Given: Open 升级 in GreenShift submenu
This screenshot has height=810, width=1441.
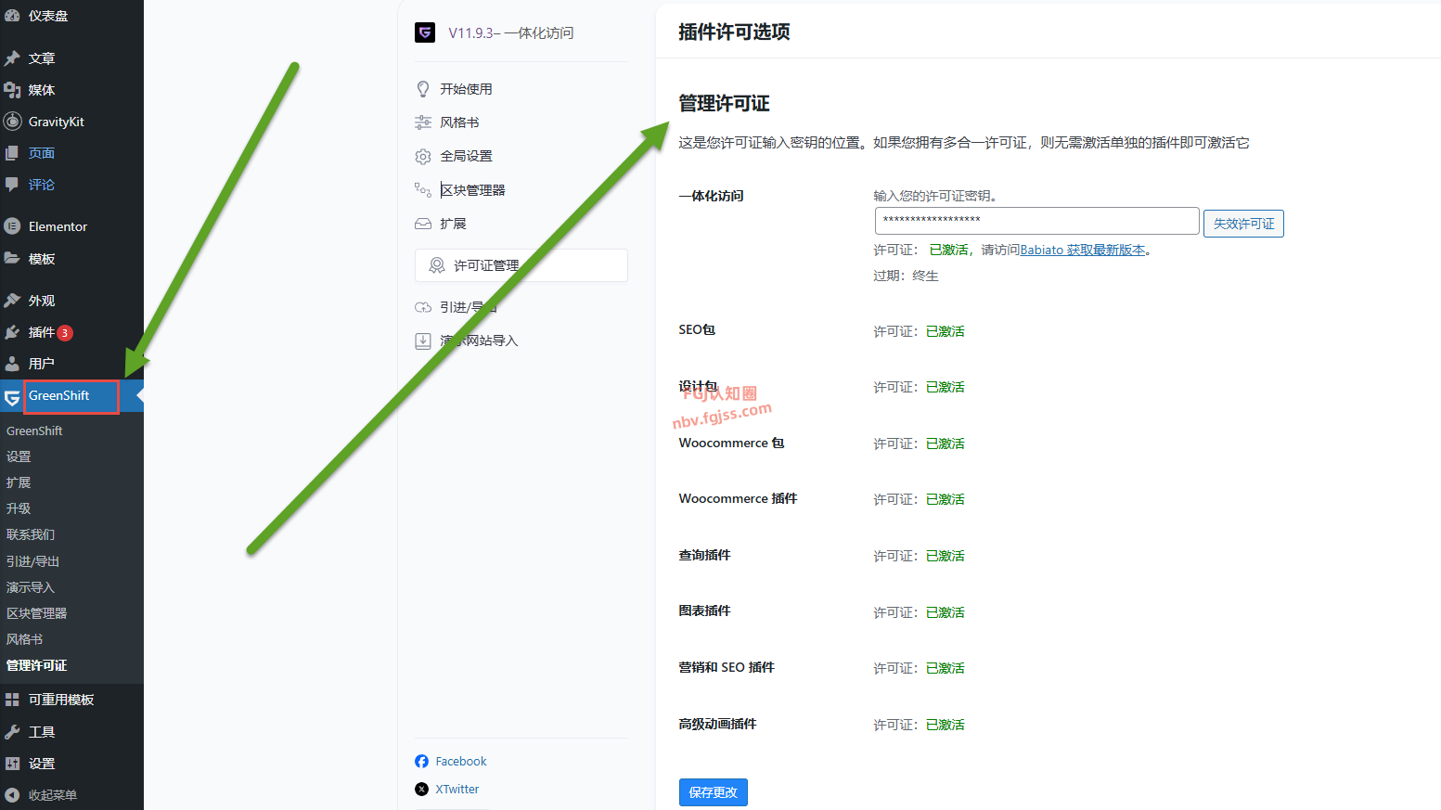Looking at the screenshot, I should pos(19,508).
